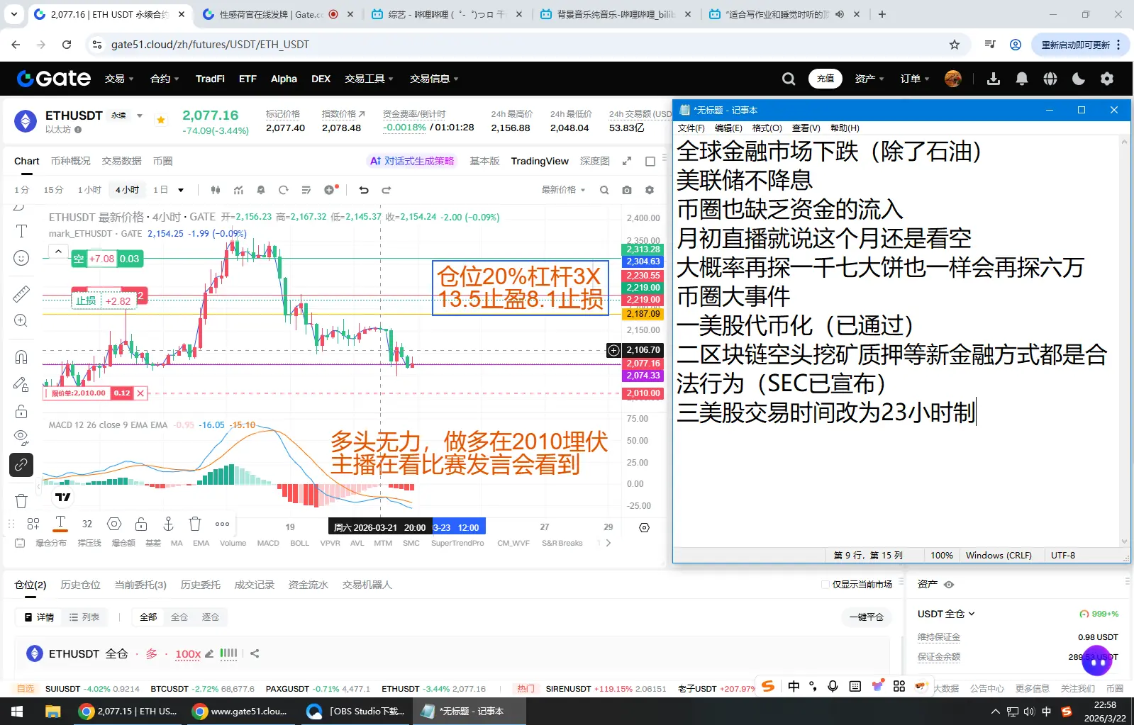Expand the 交易信息 dropdown

tap(434, 79)
